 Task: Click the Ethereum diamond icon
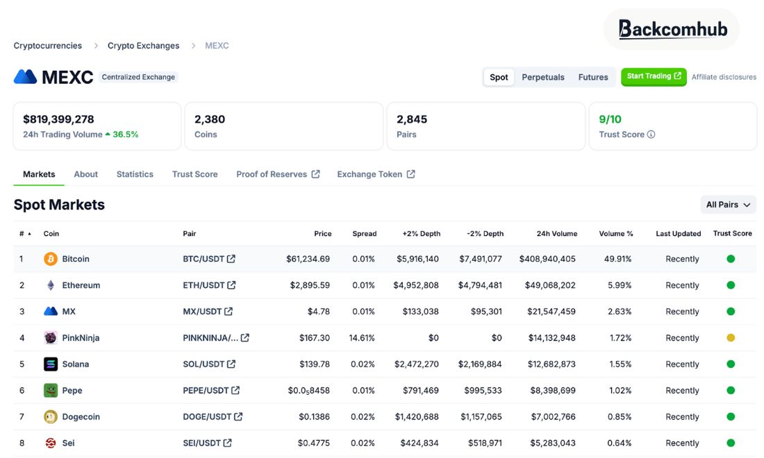(x=51, y=285)
